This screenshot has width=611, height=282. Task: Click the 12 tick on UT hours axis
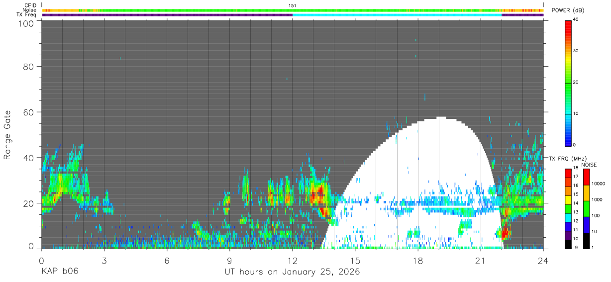[292, 260]
